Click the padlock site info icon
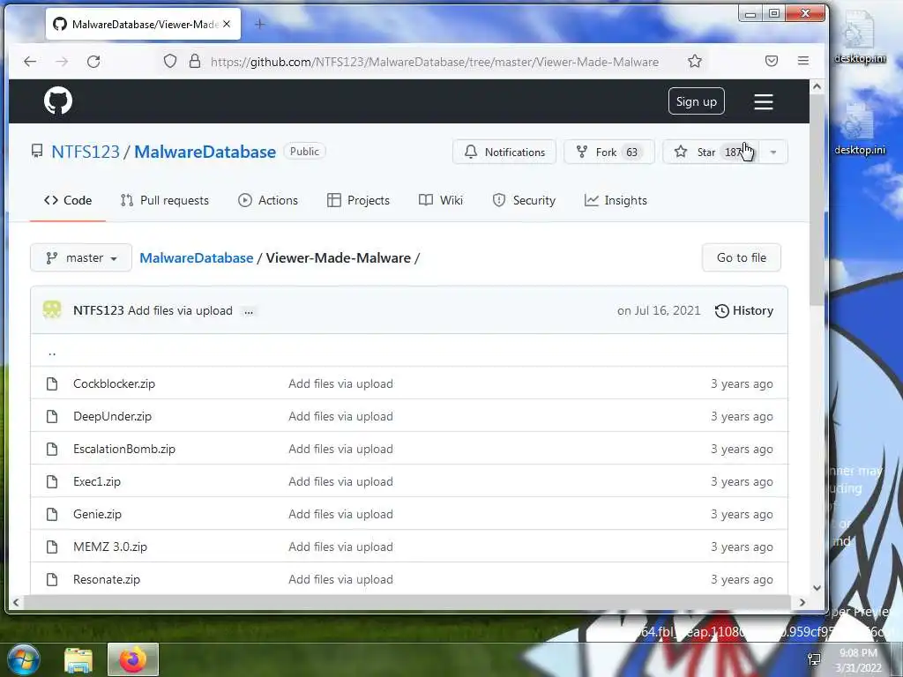903x677 pixels. [x=195, y=61]
